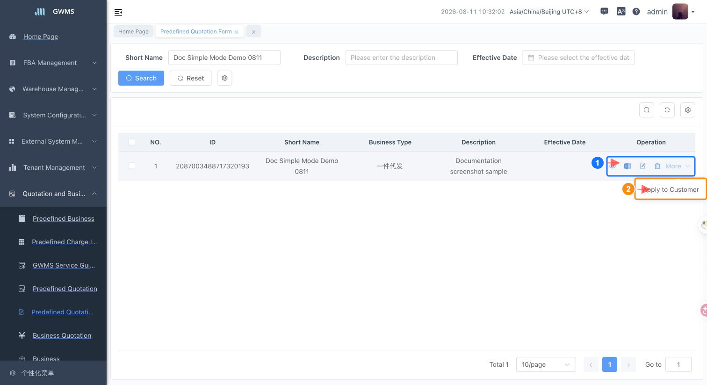
Task: Expand the More dropdown in Operation column
Action: click(x=678, y=166)
